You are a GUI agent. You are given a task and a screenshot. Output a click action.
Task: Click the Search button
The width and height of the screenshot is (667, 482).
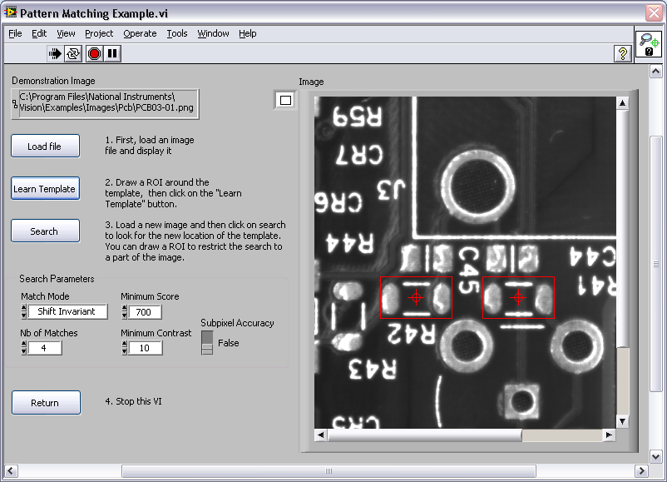tap(45, 231)
